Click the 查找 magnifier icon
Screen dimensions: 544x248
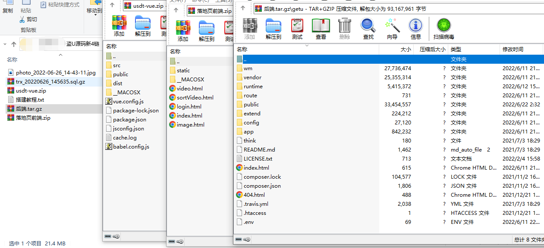click(x=368, y=29)
